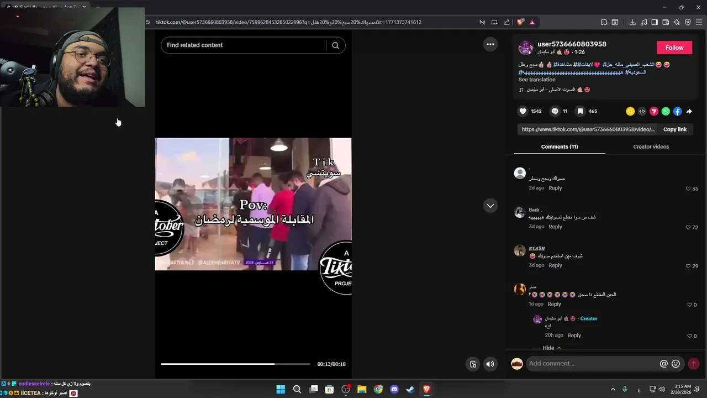
Task: Open Task View on the taskbar
Action: tap(313, 389)
